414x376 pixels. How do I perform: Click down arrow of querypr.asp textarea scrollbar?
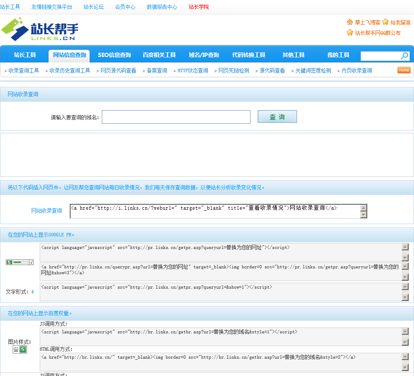coord(405,277)
